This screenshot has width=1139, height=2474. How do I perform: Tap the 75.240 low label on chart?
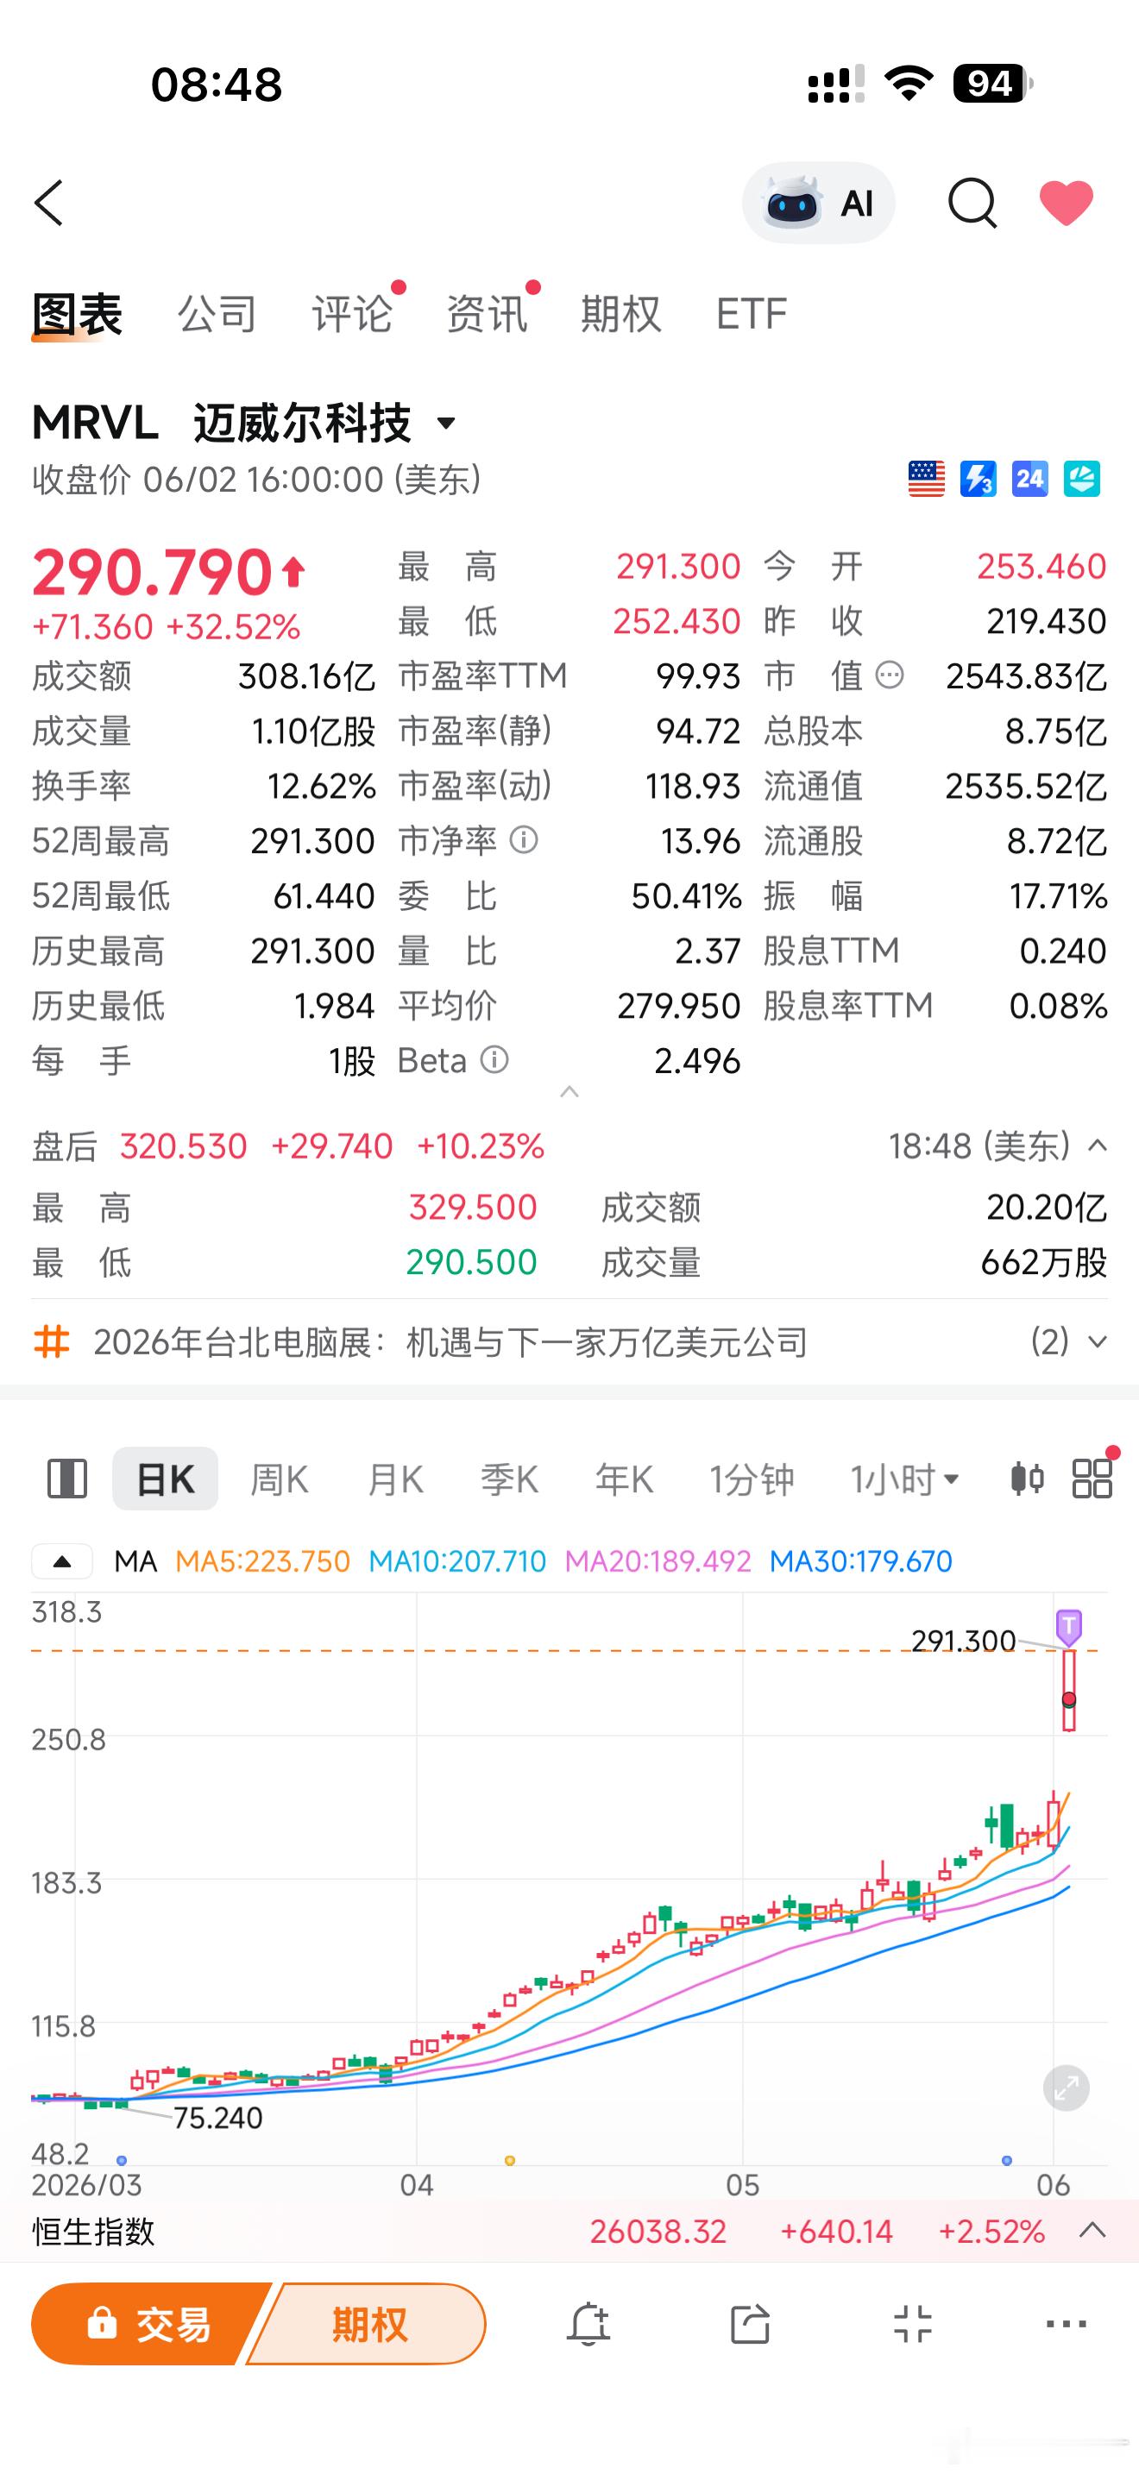point(218,2118)
